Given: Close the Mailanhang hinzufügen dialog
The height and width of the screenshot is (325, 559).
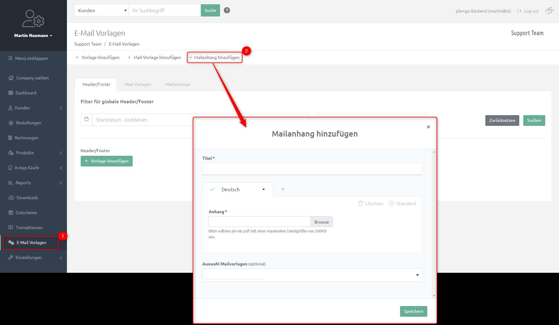Looking at the screenshot, I should [428, 127].
